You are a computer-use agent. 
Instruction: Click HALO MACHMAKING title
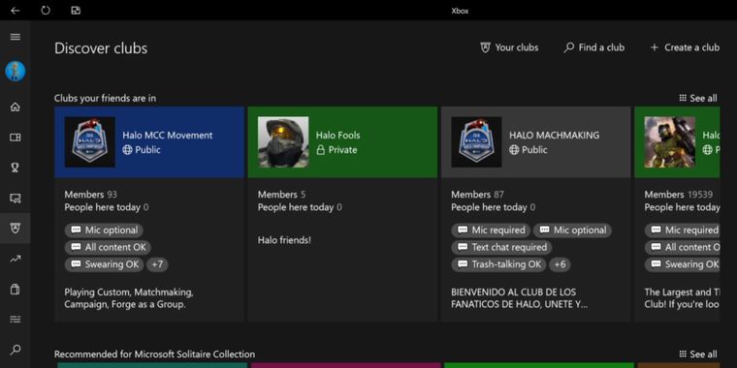tap(554, 136)
